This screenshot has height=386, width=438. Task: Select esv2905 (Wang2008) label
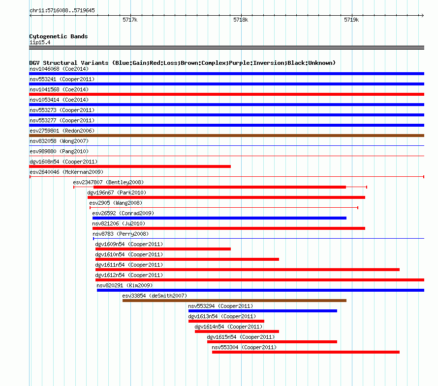[116, 203]
